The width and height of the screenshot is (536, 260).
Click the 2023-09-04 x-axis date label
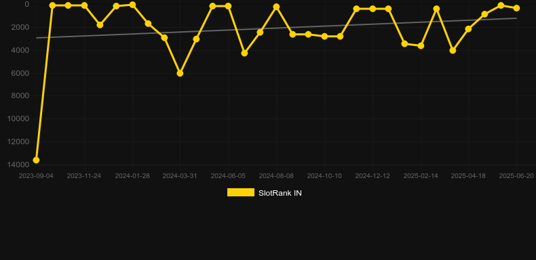(x=36, y=176)
